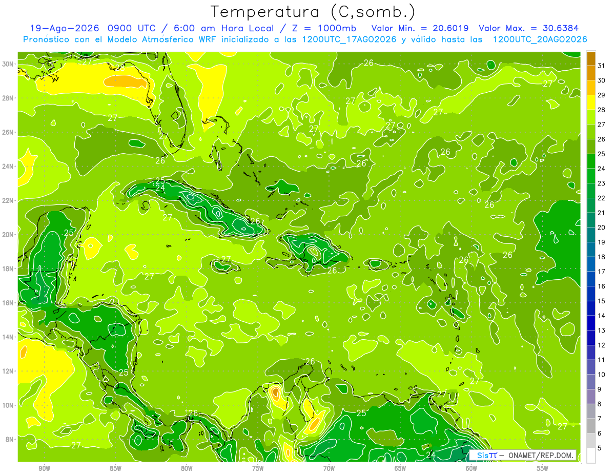
Task: Pick the green legend swatch between 24 and 25
Action: click(x=591, y=161)
